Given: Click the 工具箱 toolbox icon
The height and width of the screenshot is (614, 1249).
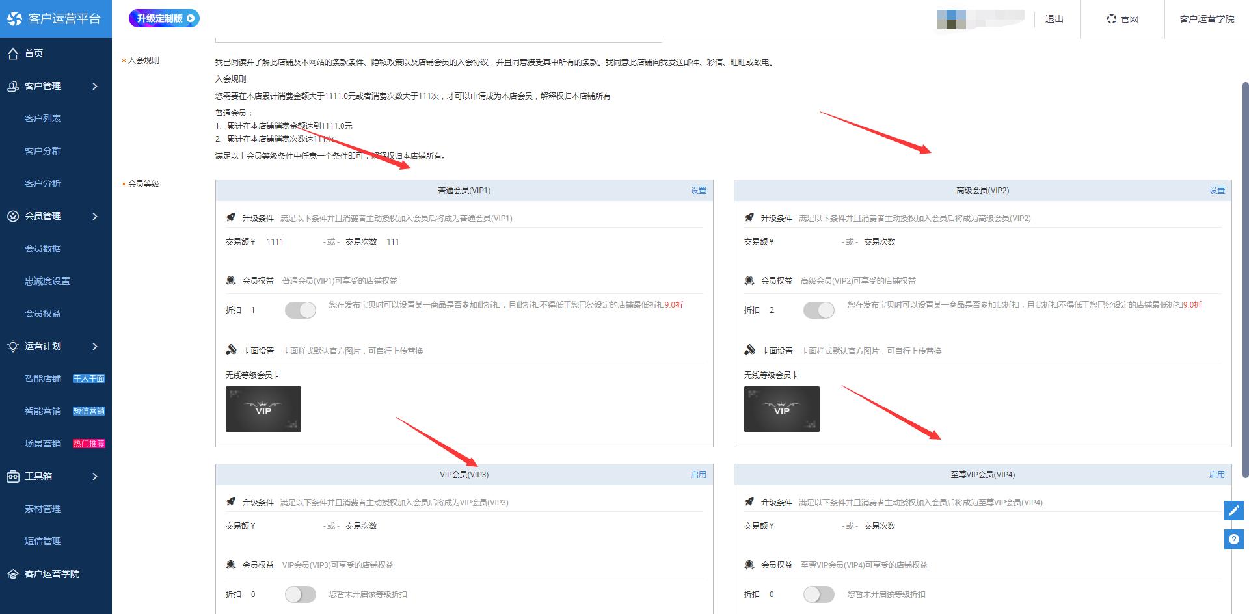Looking at the screenshot, I should [13, 476].
